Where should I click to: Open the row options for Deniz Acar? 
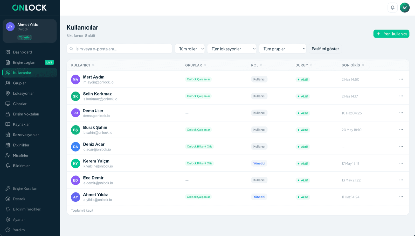pos(401,146)
